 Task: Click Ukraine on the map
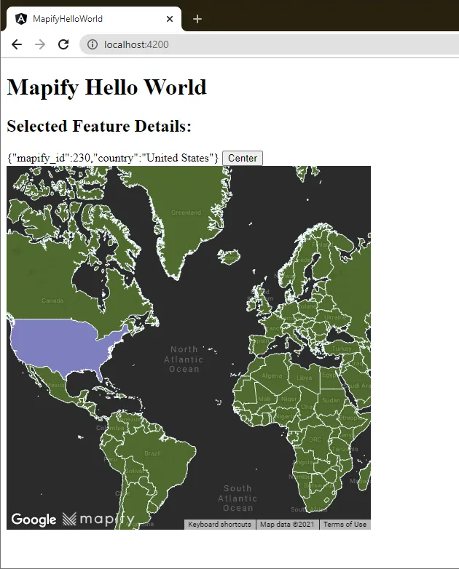point(335,317)
